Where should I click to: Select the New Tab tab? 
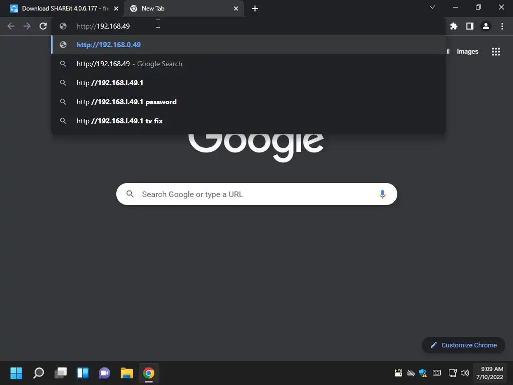183,9
